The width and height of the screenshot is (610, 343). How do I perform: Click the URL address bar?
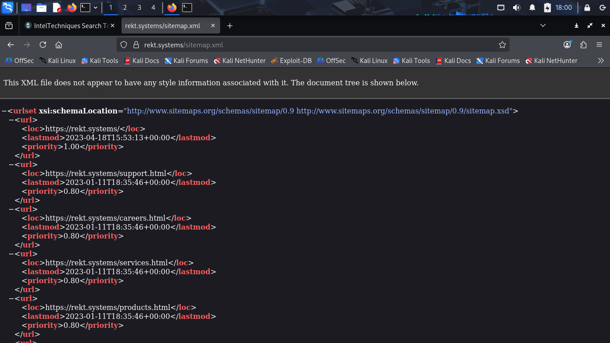click(x=313, y=45)
